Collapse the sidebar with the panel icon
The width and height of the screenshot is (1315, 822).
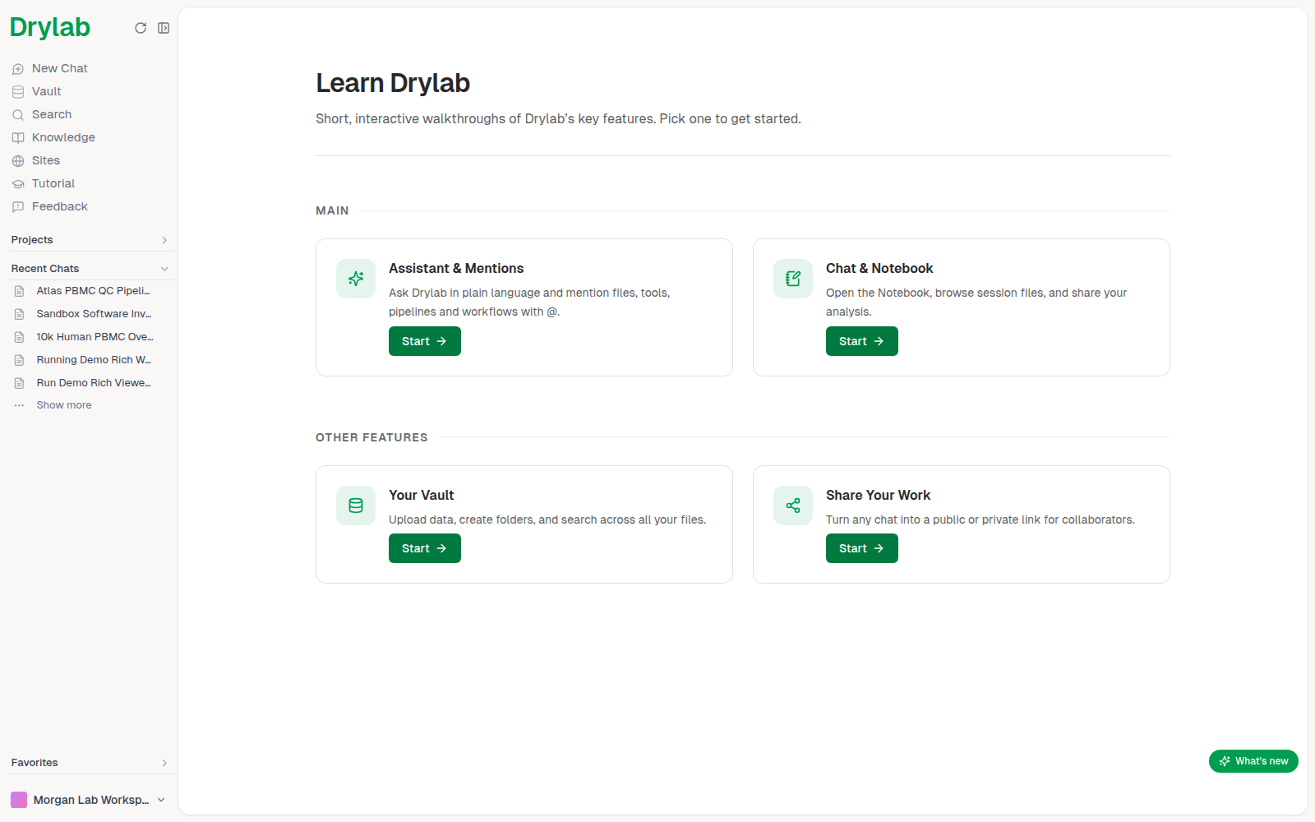click(x=164, y=28)
